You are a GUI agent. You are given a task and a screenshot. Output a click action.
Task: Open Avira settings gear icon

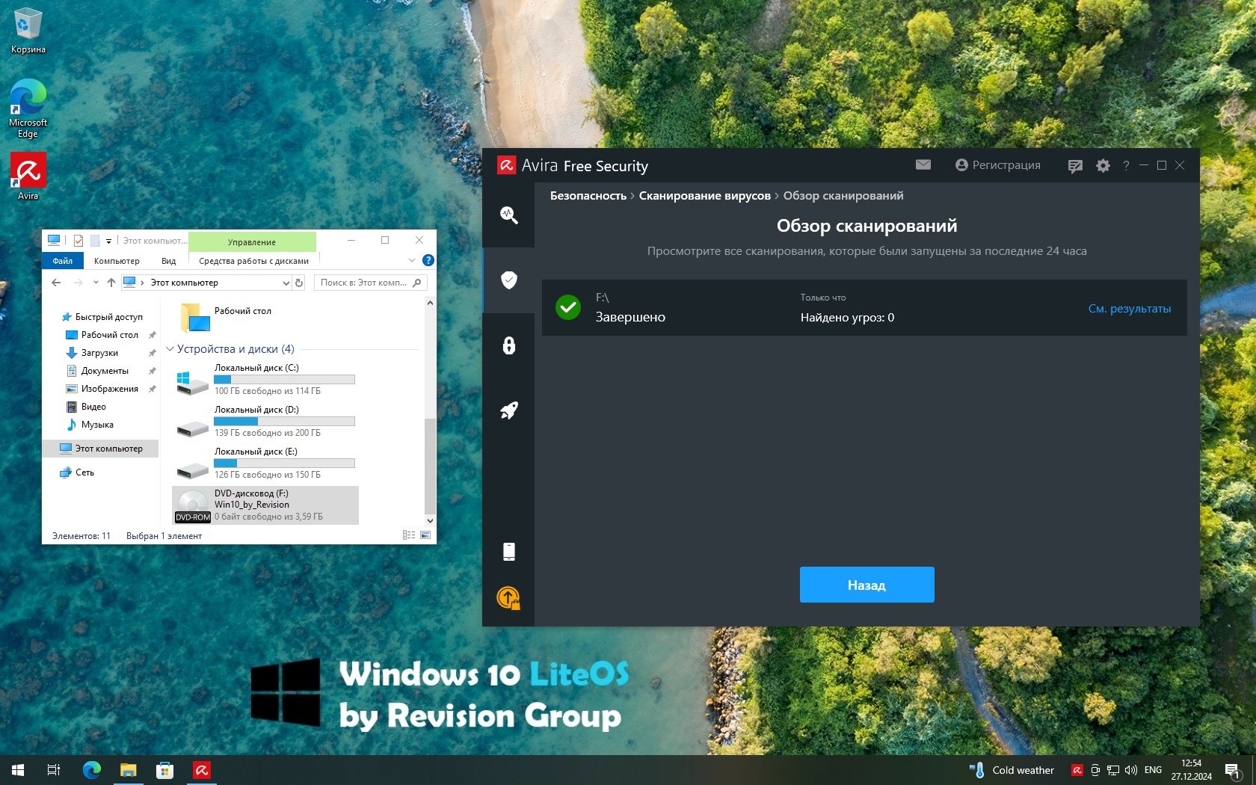pos(1103,165)
